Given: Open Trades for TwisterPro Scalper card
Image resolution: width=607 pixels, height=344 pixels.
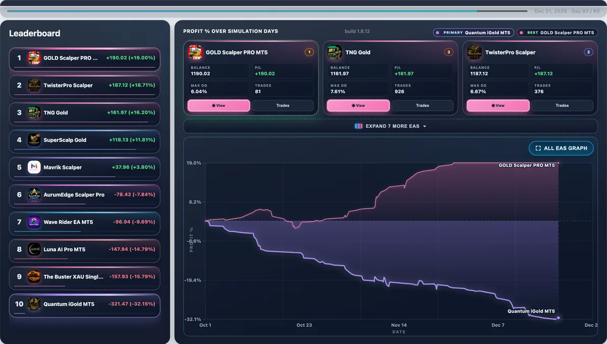Looking at the screenshot, I should [x=563, y=106].
